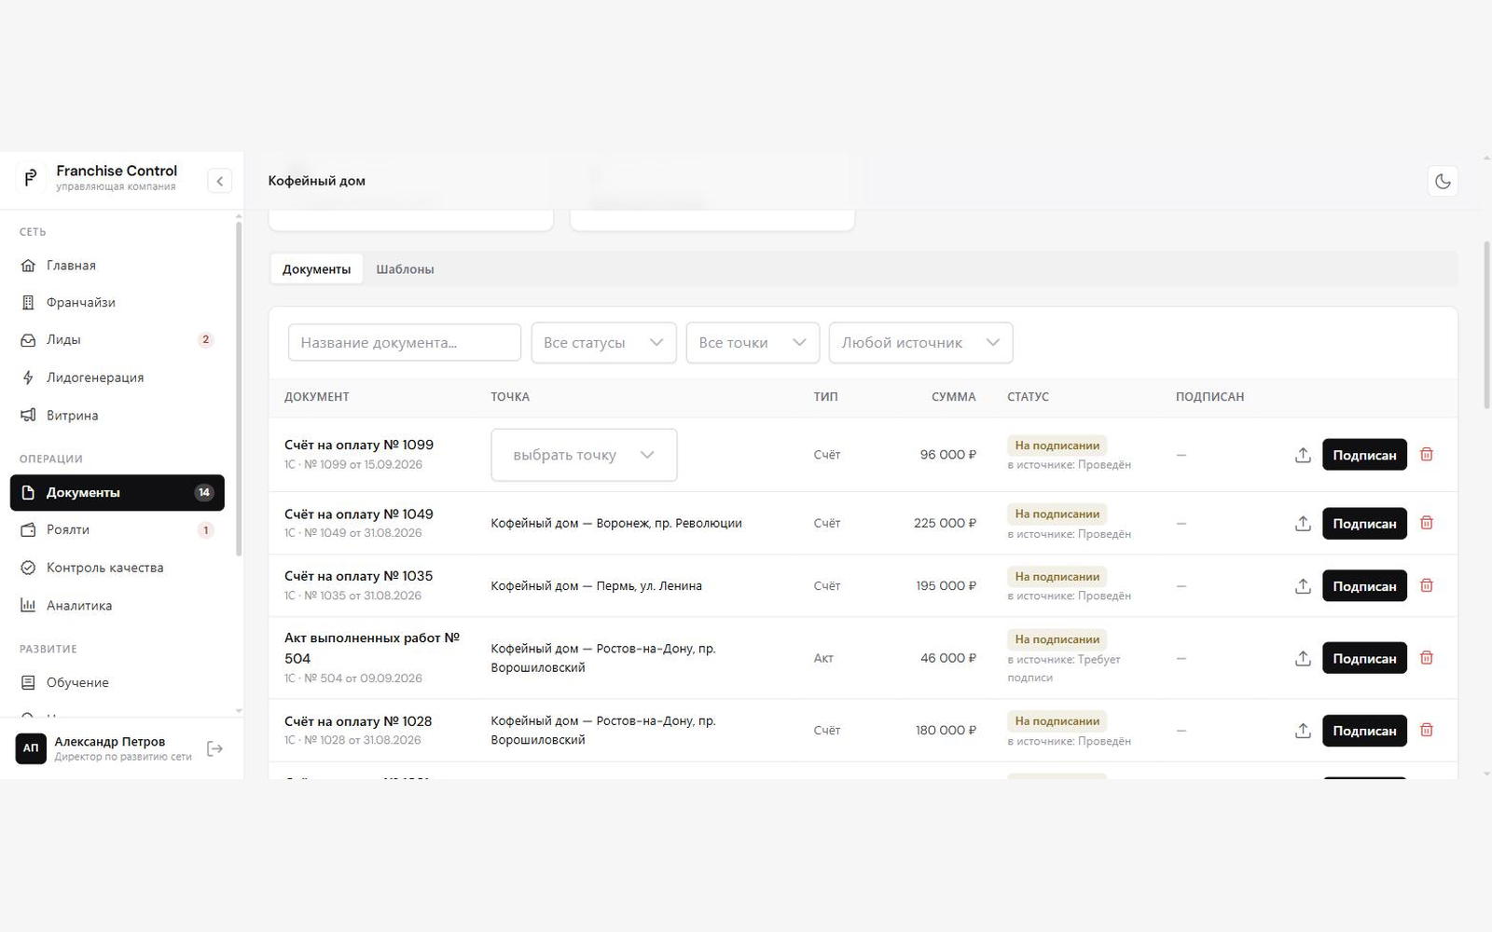Viewport: 1492px width, 932px height.
Task: Click Подписан for Счёт № 1035
Action: [x=1364, y=586]
